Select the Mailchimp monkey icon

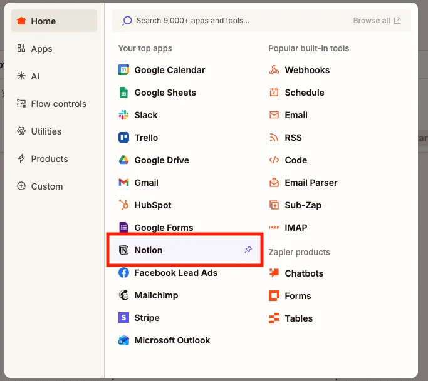point(123,295)
